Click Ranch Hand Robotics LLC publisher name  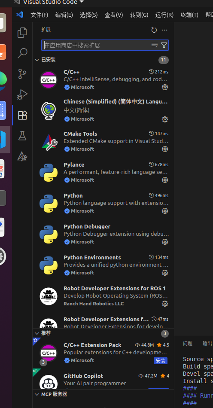pyautogui.click(x=94, y=304)
